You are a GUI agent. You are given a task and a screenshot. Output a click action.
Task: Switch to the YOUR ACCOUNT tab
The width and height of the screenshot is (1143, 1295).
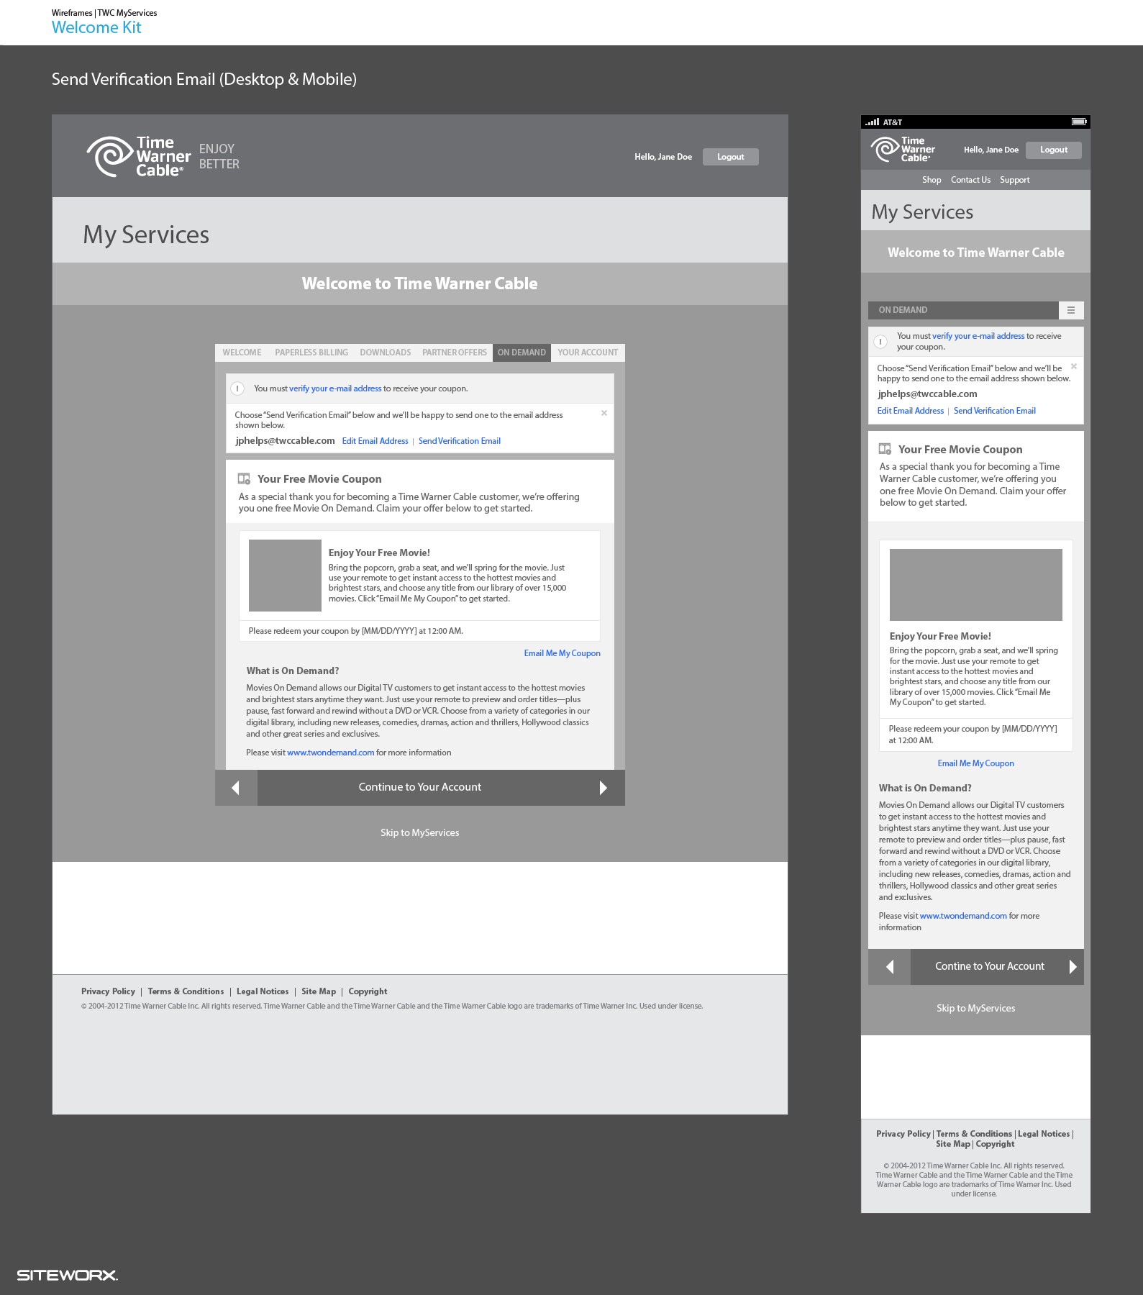(x=588, y=353)
